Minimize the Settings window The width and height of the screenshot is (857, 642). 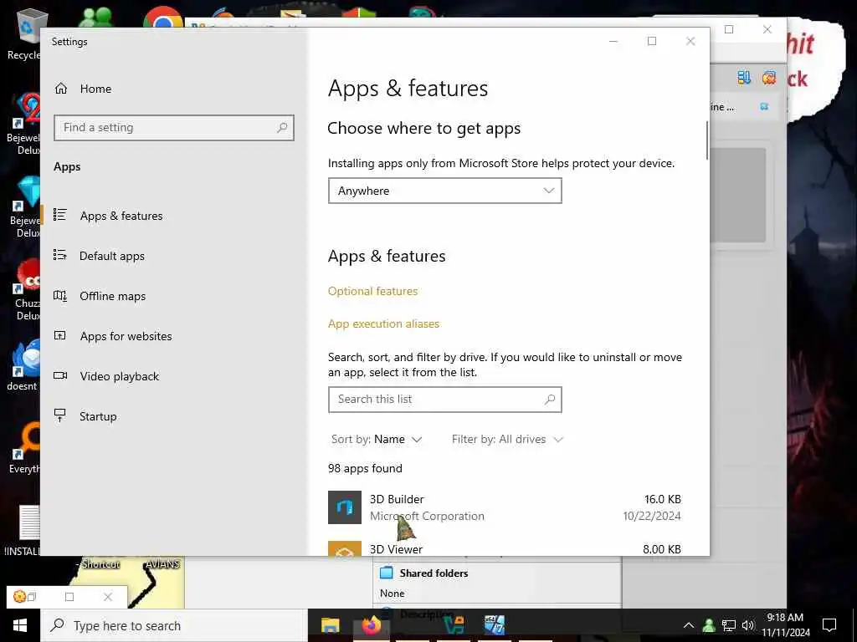point(613,42)
